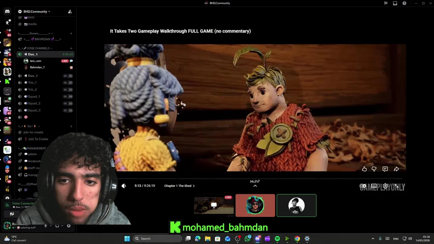The height and width of the screenshot is (244, 434).
Task: Open the Discord inbox icon in title bar
Action: (x=395, y=3)
